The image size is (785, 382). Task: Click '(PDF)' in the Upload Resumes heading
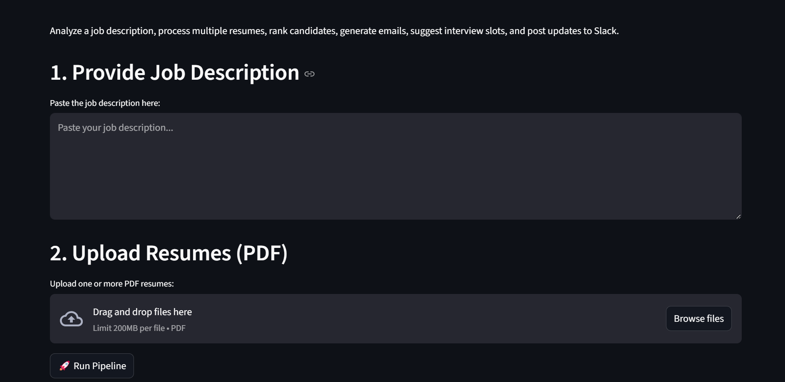point(262,253)
